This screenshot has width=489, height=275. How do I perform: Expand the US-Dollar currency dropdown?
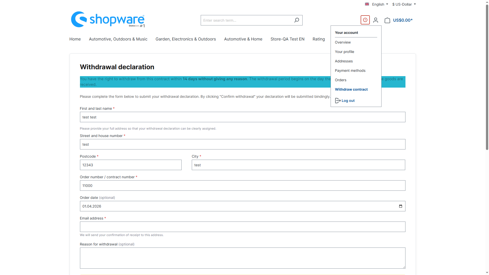click(404, 4)
